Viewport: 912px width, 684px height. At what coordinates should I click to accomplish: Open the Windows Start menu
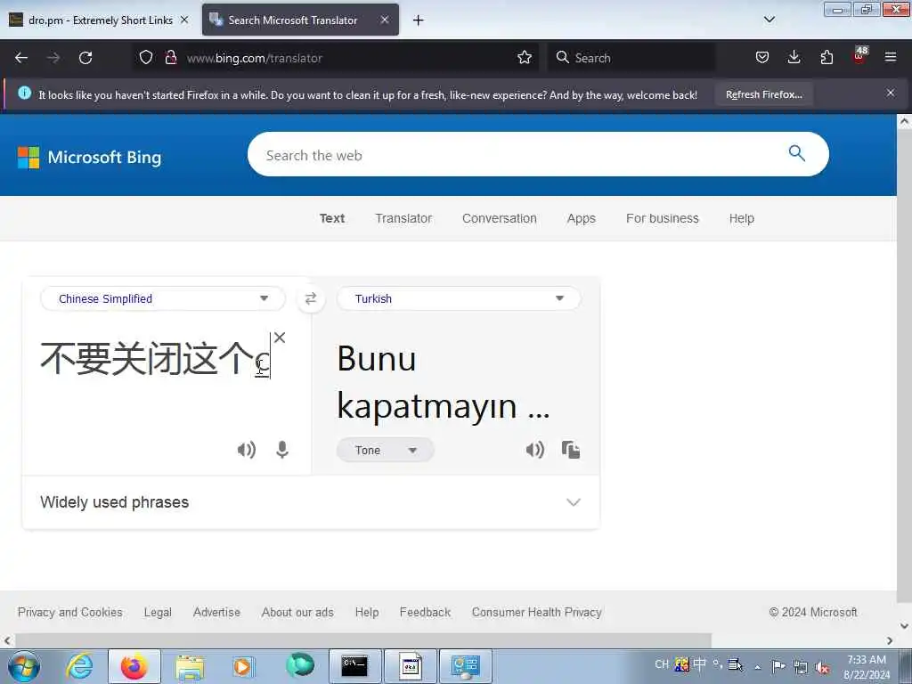coord(24,666)
